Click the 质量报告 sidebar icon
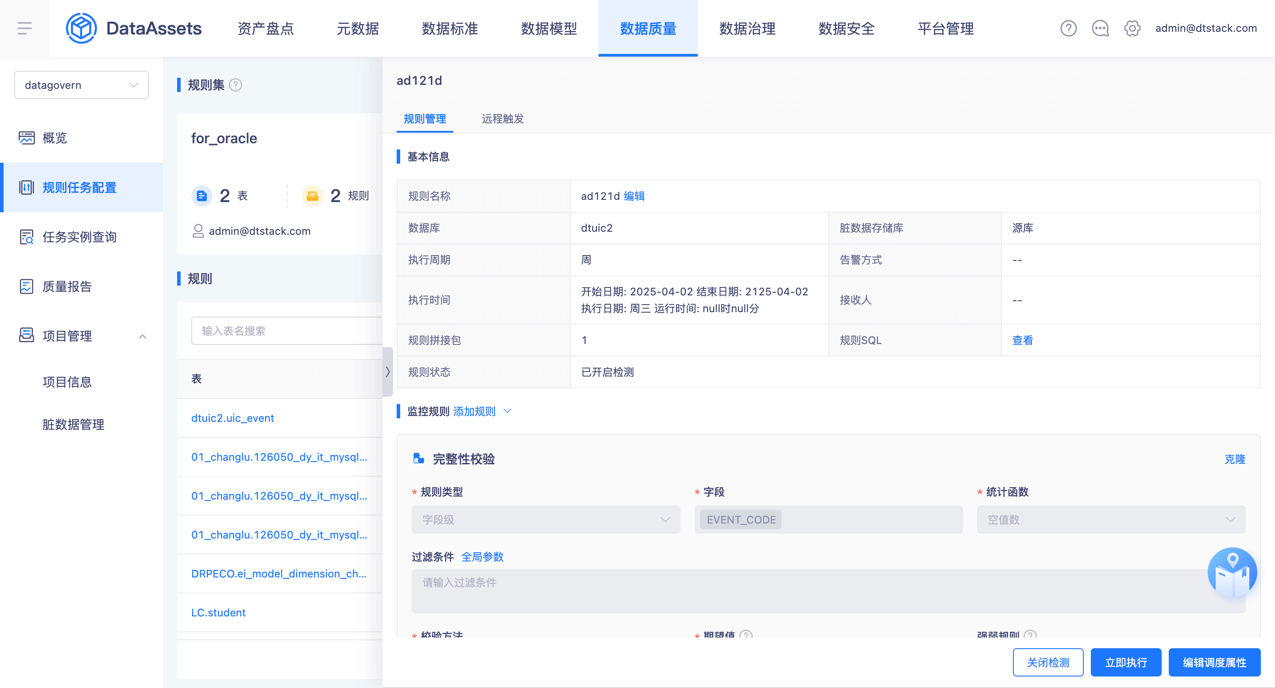The height and width of the screenshot is (688, 1275). point(27,286)
